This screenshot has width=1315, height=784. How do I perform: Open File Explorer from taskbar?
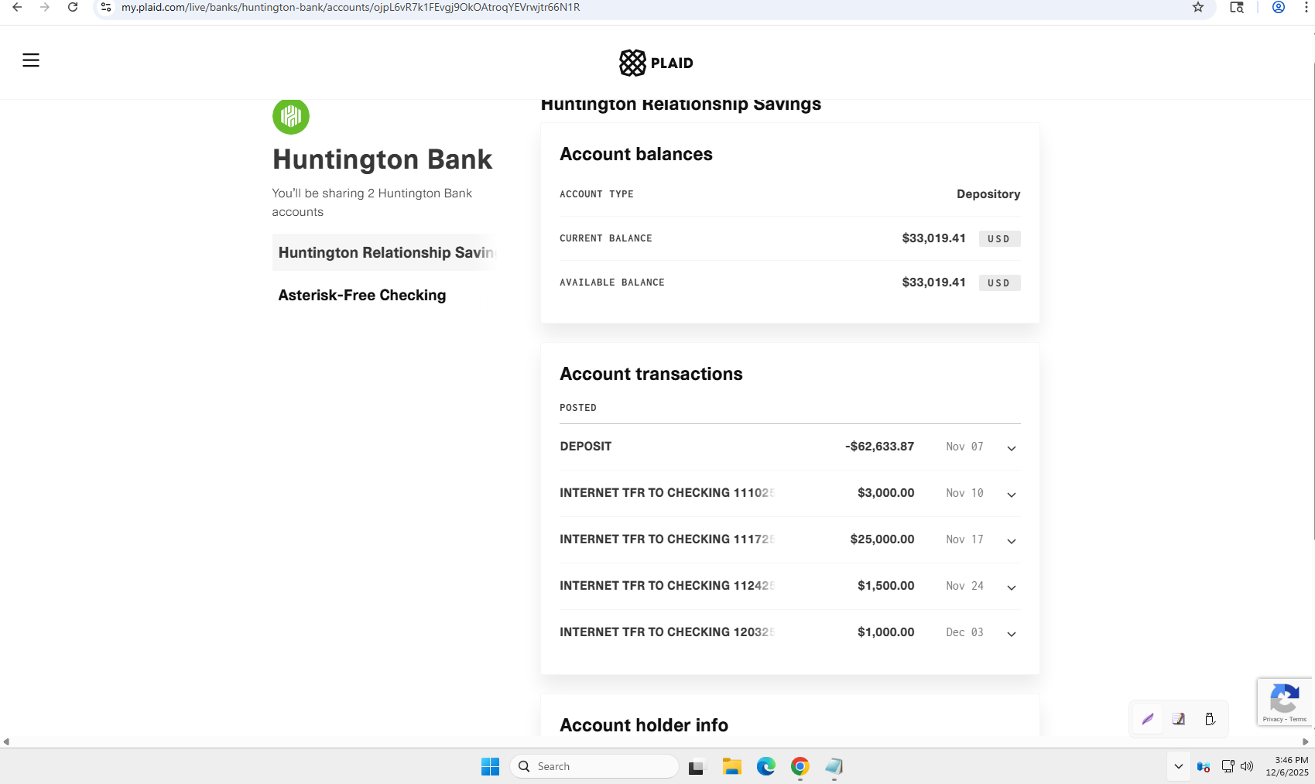coord(731,766)
